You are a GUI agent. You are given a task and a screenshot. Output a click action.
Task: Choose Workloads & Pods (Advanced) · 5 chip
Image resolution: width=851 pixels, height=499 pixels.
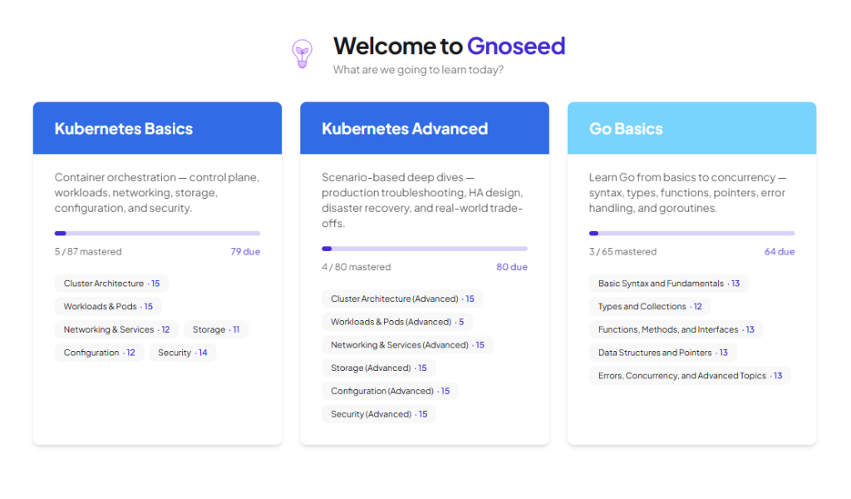pos(397,322)
